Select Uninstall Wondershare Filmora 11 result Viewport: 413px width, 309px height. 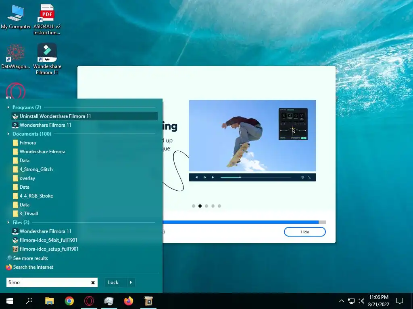click(84, 116)
